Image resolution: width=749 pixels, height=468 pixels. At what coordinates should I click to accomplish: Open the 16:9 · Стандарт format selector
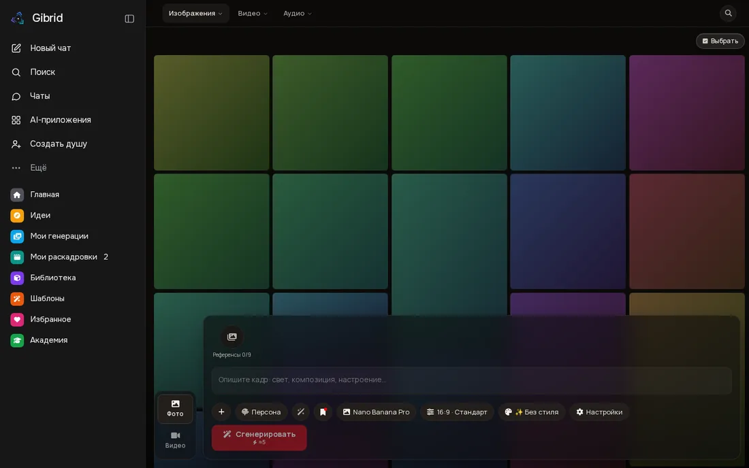[x=457, y=412]
